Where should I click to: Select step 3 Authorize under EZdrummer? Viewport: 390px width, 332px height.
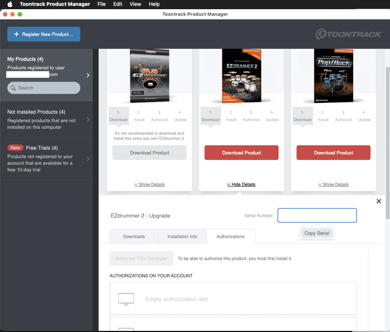[x=159, y=116]
